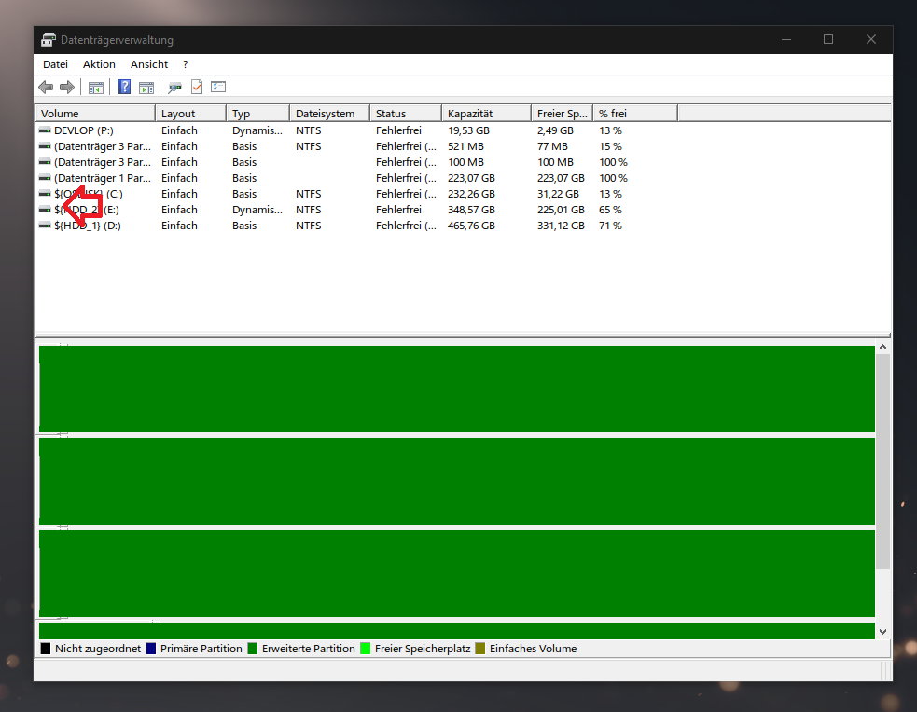Click the 225,01 GB free space cell
Image resolution: width=917 pixels, height=712 pixels.
(561, 209)
